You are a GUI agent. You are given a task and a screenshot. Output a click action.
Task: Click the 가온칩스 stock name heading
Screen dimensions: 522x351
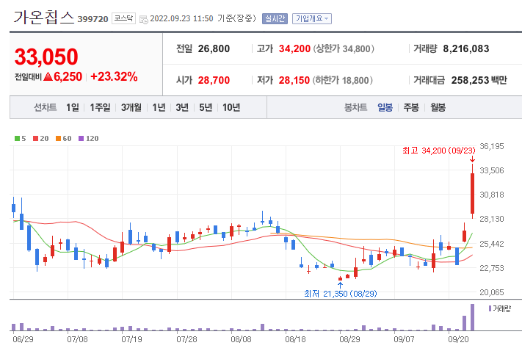pos(43,18)
